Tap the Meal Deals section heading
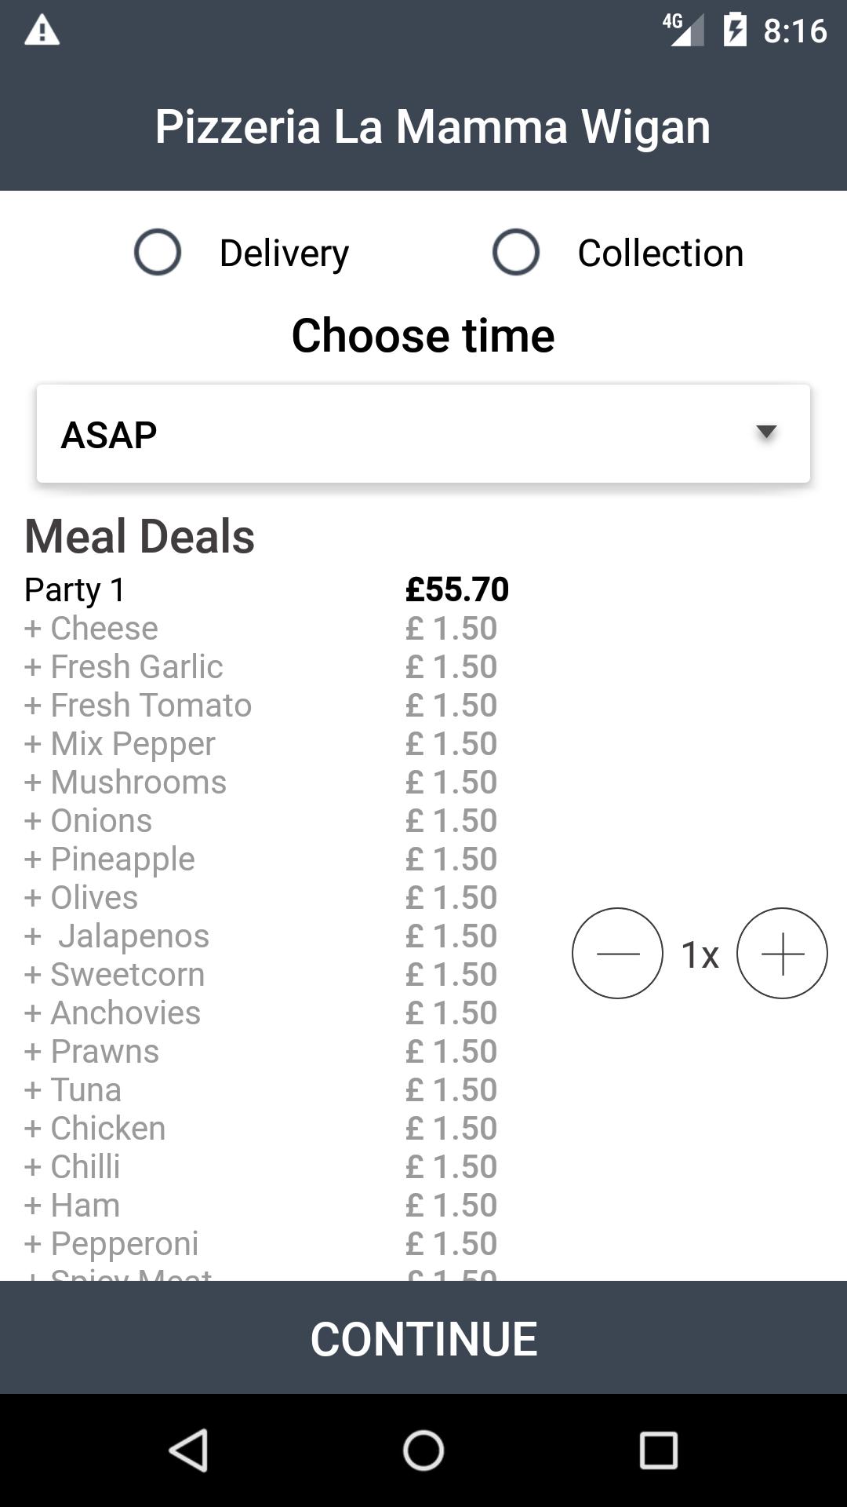 [140, 537]
